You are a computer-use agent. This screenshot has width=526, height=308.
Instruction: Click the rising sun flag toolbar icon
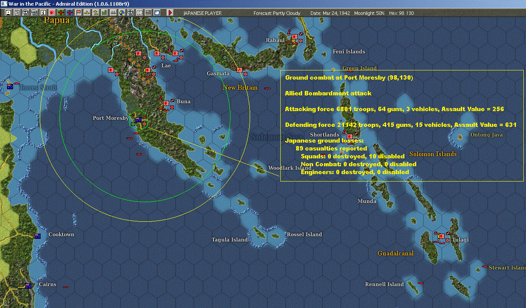pos(52,13)
